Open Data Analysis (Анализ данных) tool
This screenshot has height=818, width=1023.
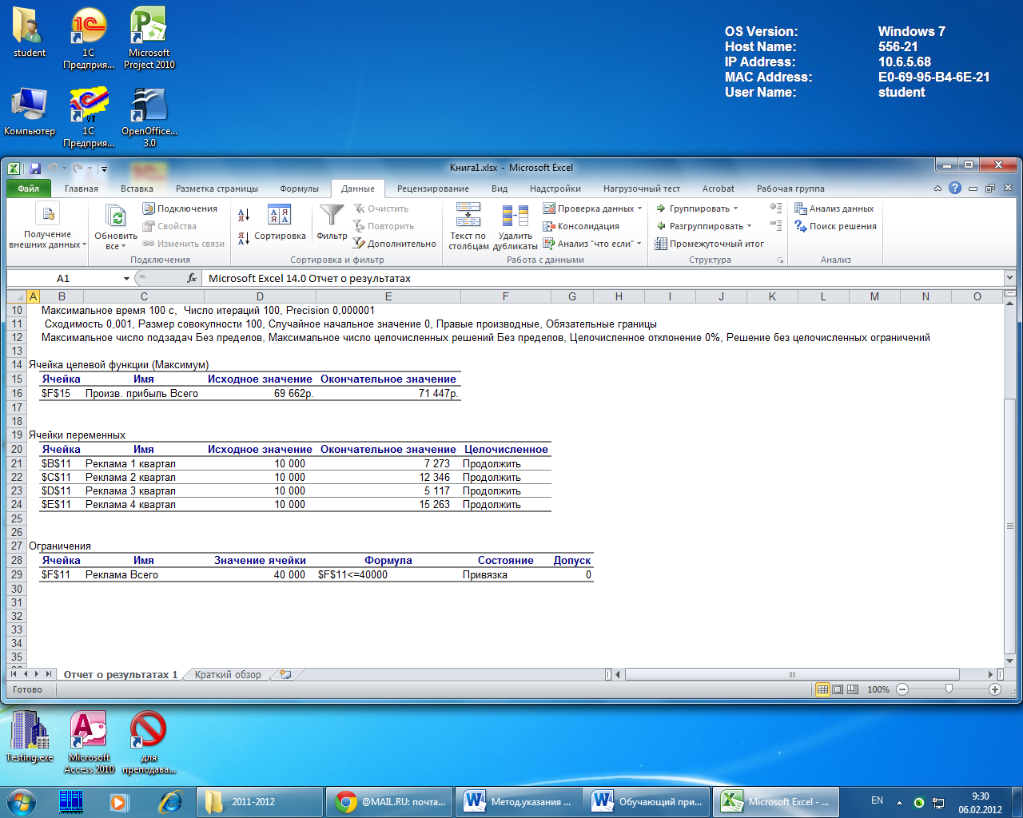[x=834, y=208]
